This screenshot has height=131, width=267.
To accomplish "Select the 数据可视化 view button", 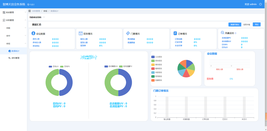I will point(235,25).
